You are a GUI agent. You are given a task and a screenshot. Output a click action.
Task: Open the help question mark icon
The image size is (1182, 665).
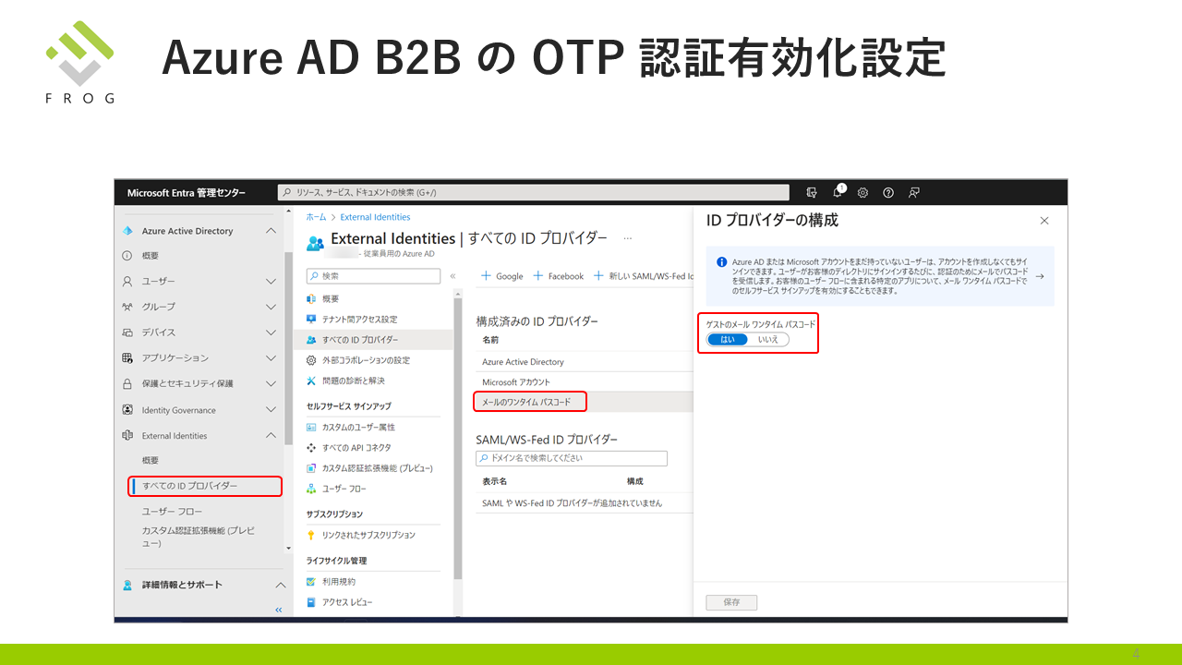[888, 192]
